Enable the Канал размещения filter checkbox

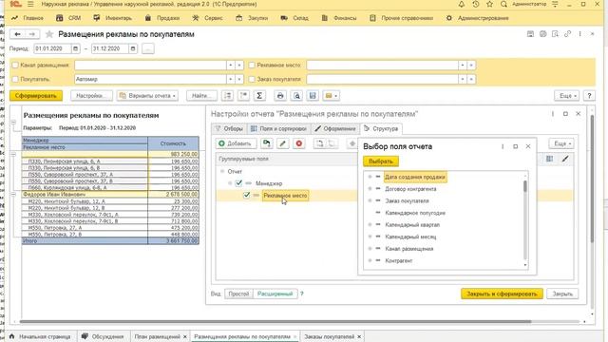15,66
